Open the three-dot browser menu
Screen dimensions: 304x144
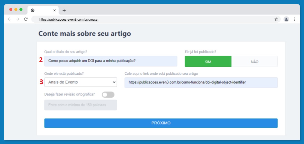tap(294, 19)
